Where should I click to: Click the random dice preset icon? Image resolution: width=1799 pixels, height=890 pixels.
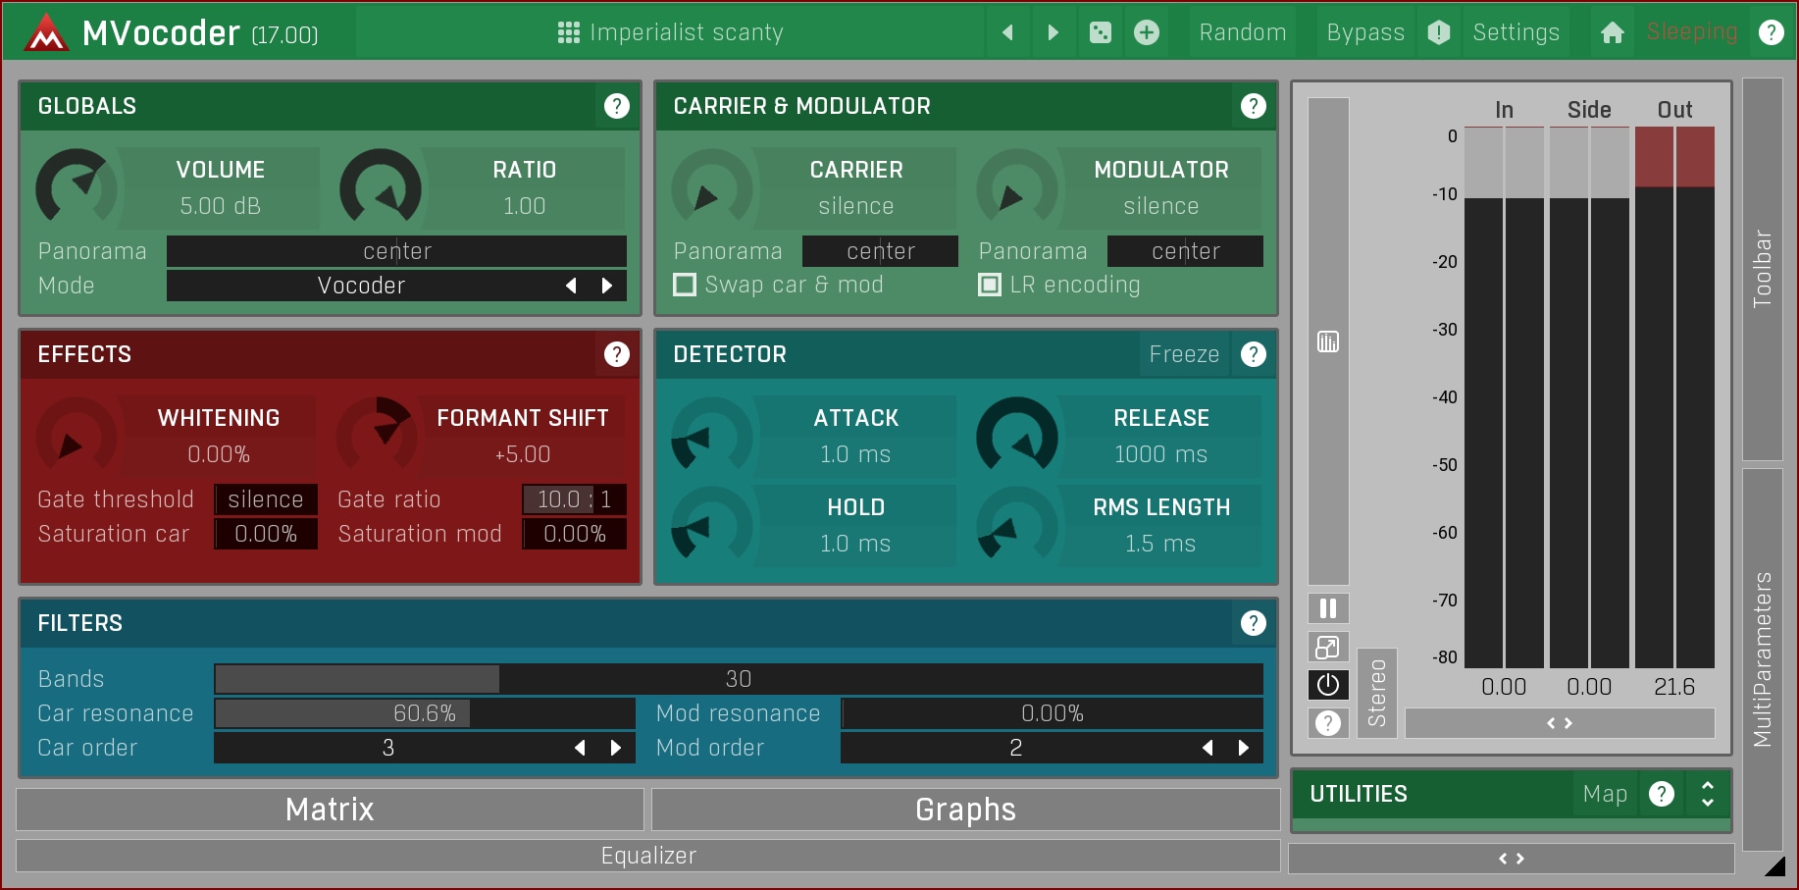point(1101,32)
